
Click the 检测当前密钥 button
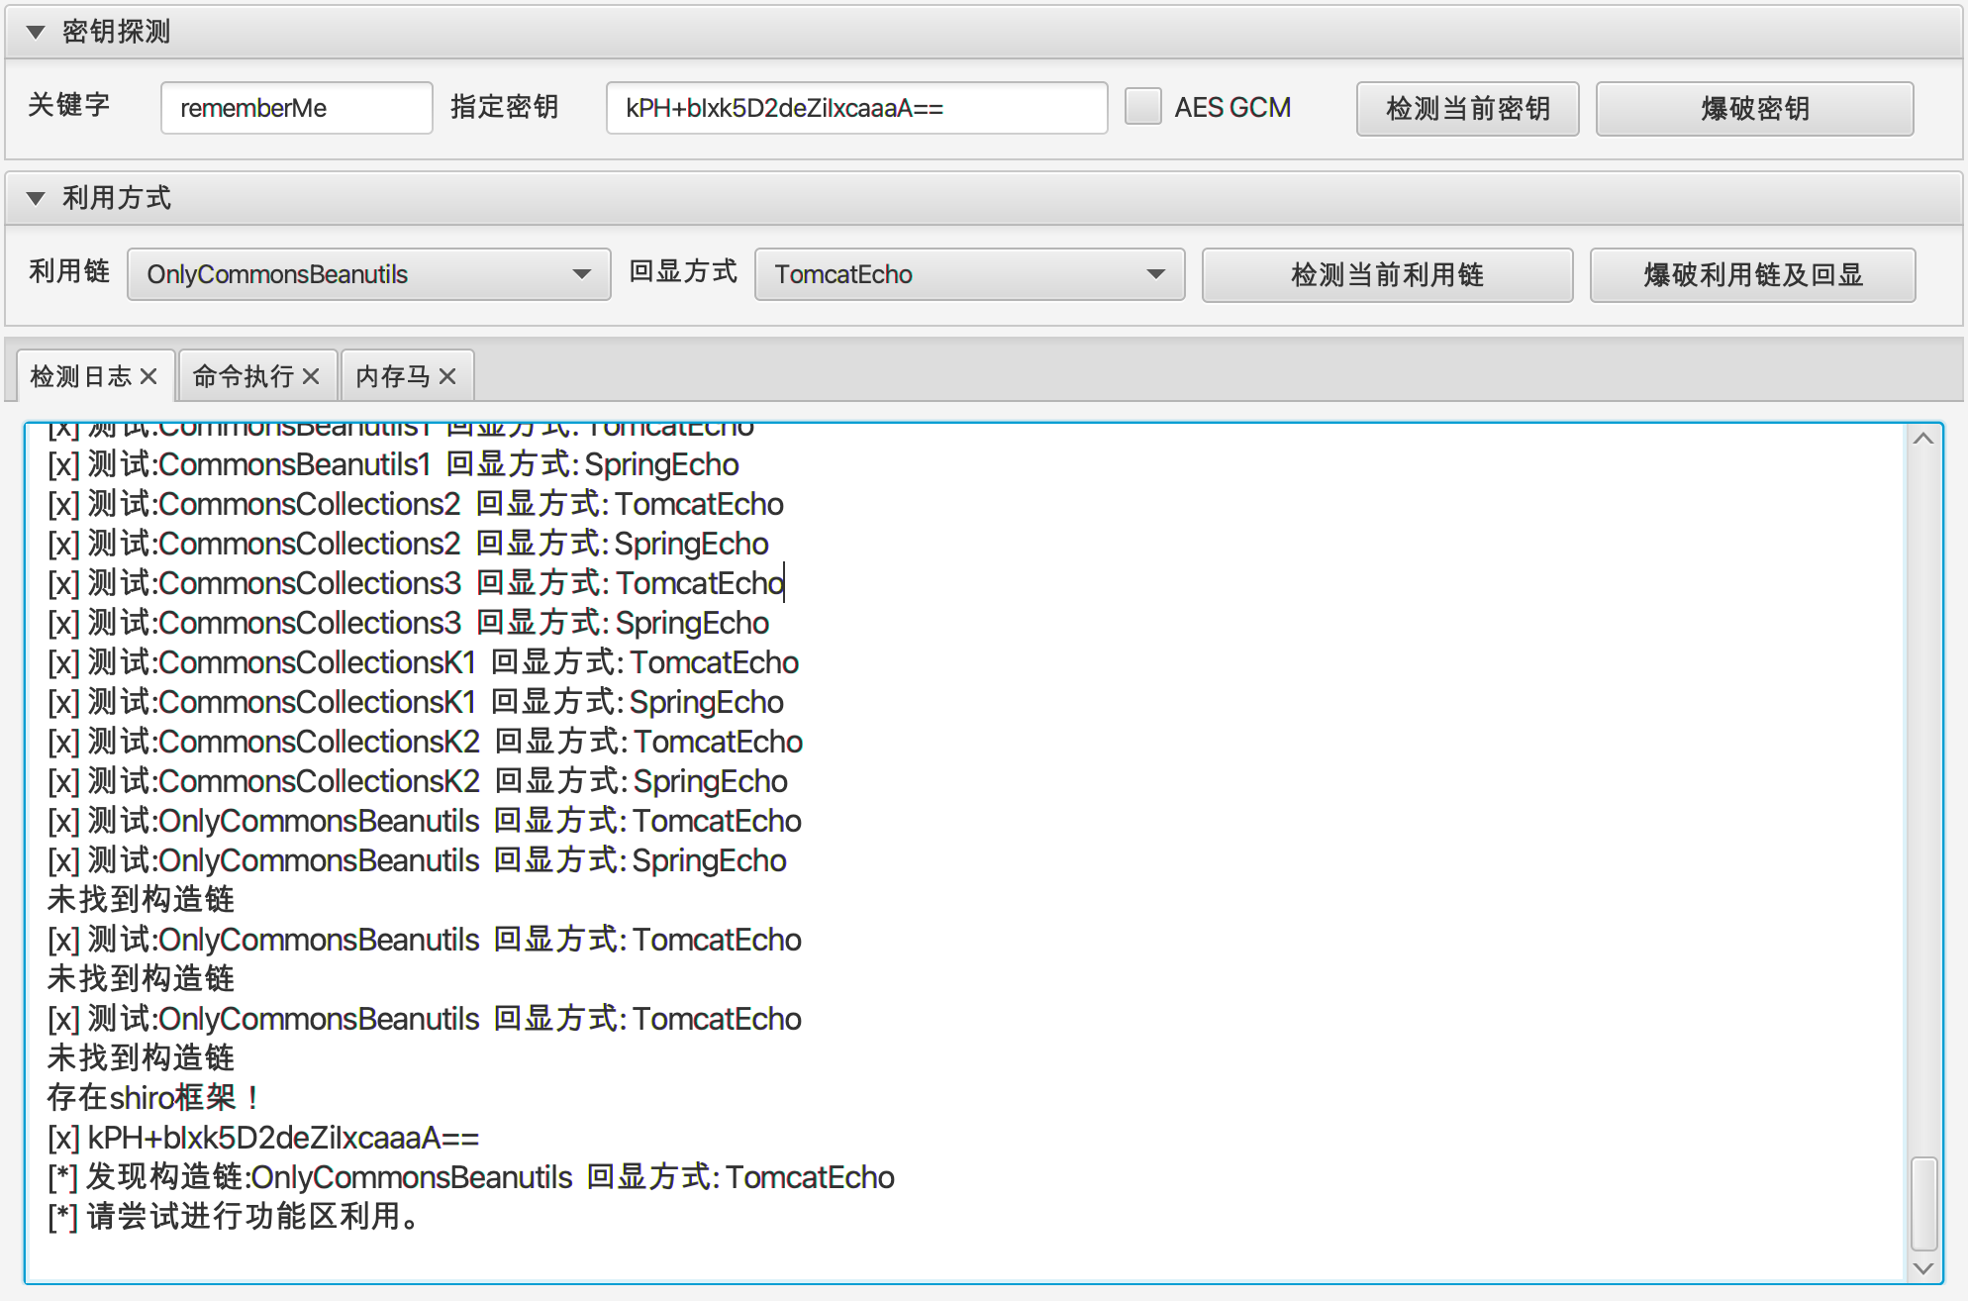[x=1467, y=109]
